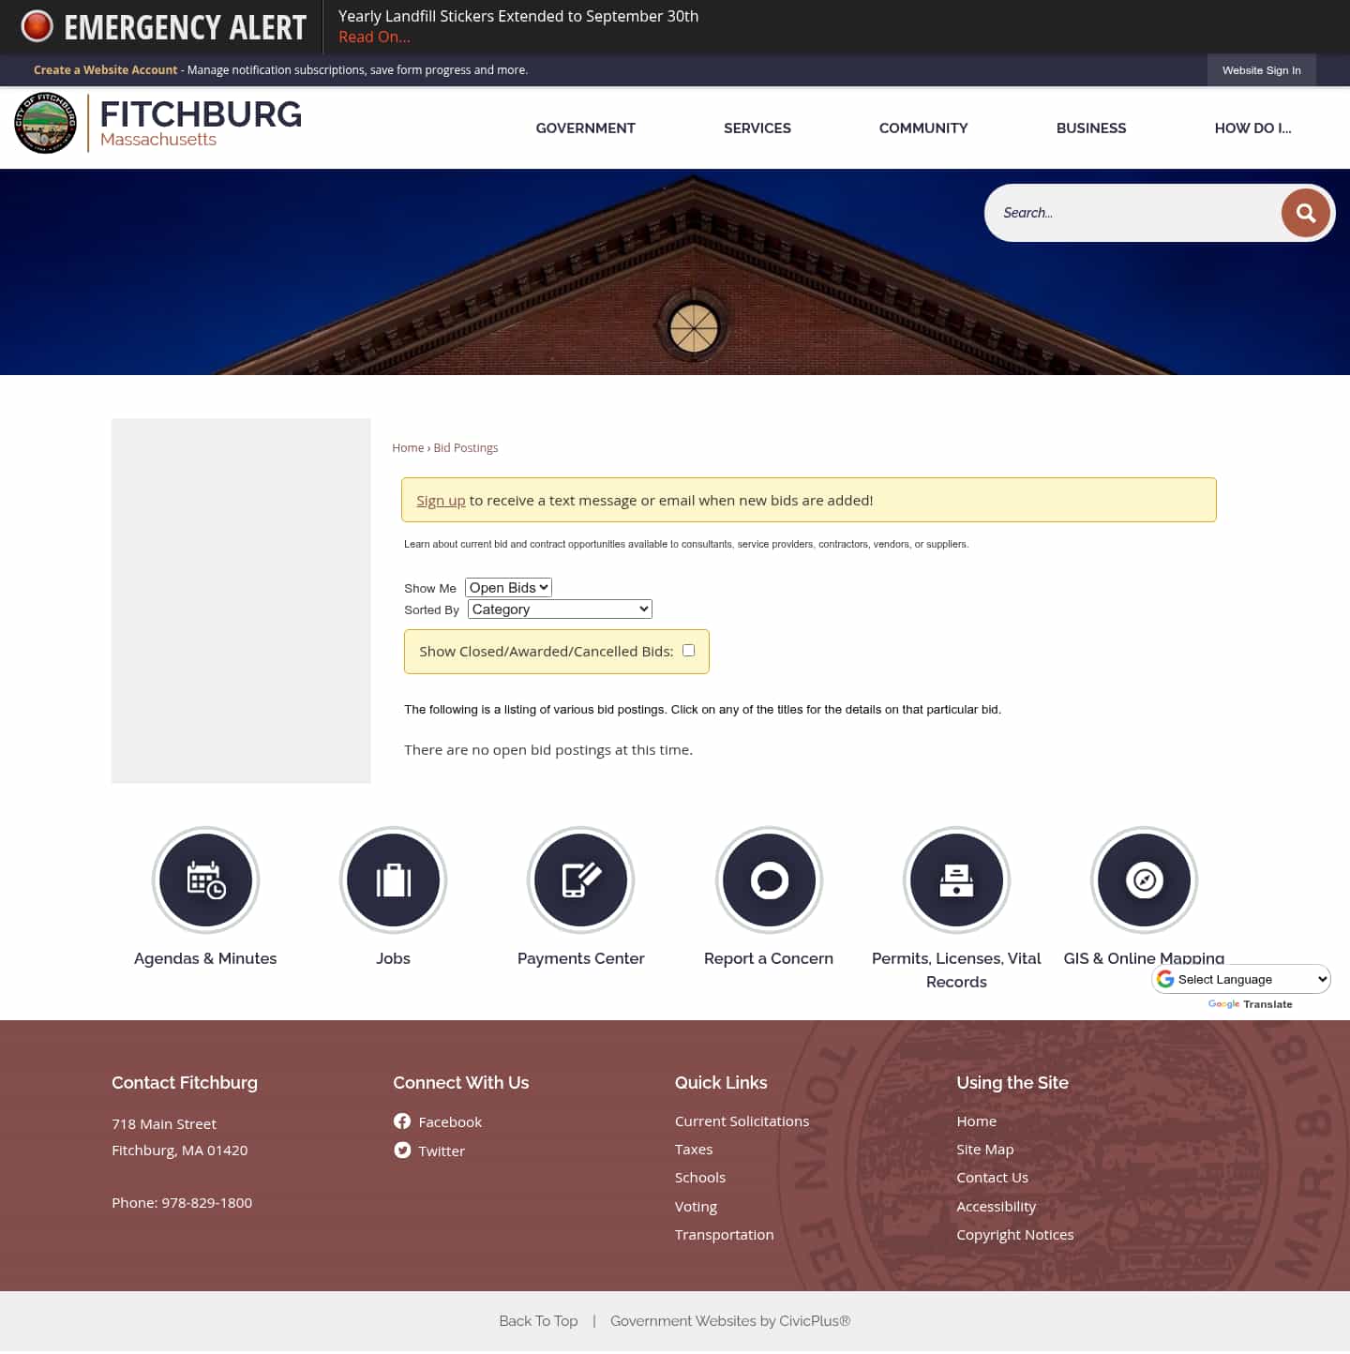Click phone number 978-829-1800
The height and width of the screenshot is (1354, 1350).
click(x=206, y=1203)
